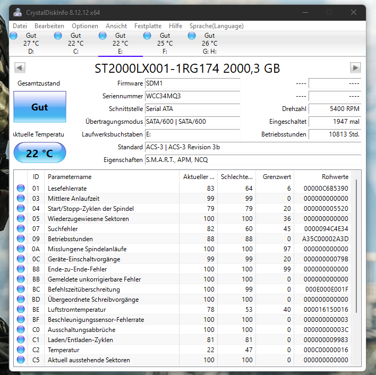Select the Lesefehlerrate parameter name
Image resolution: width=376 pixels, height=375 pixels.
click(x=67, y=189)
